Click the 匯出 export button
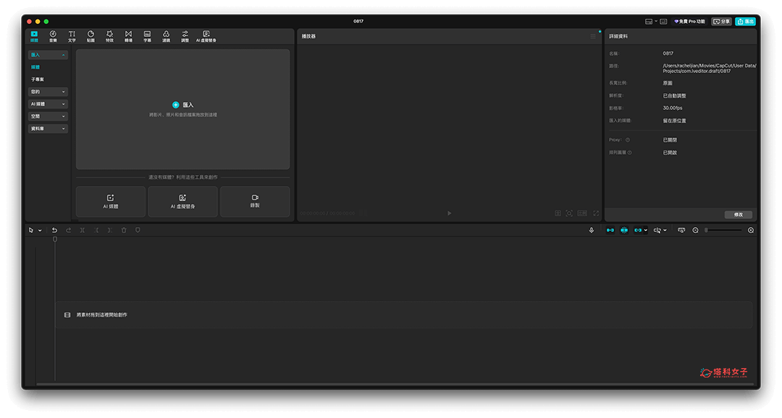The height and width of the screenshot is (418, 782). tap(745, 22)
